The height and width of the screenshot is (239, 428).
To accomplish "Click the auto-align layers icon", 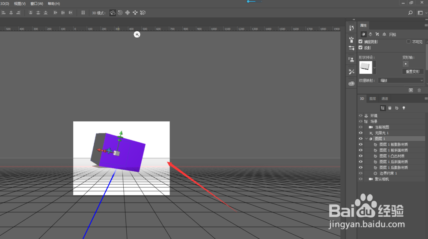I will [83, 13].
